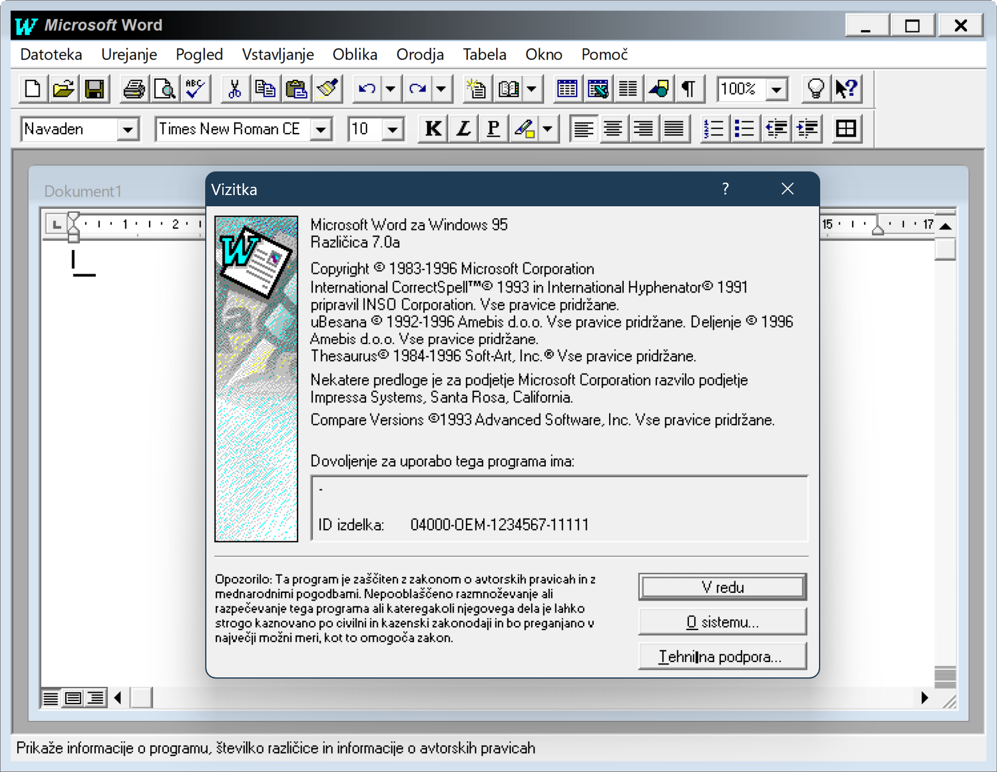This screenshot has height=772, width=997.
Task: Click the open book Address Book icon
Action: click(509, 89)
